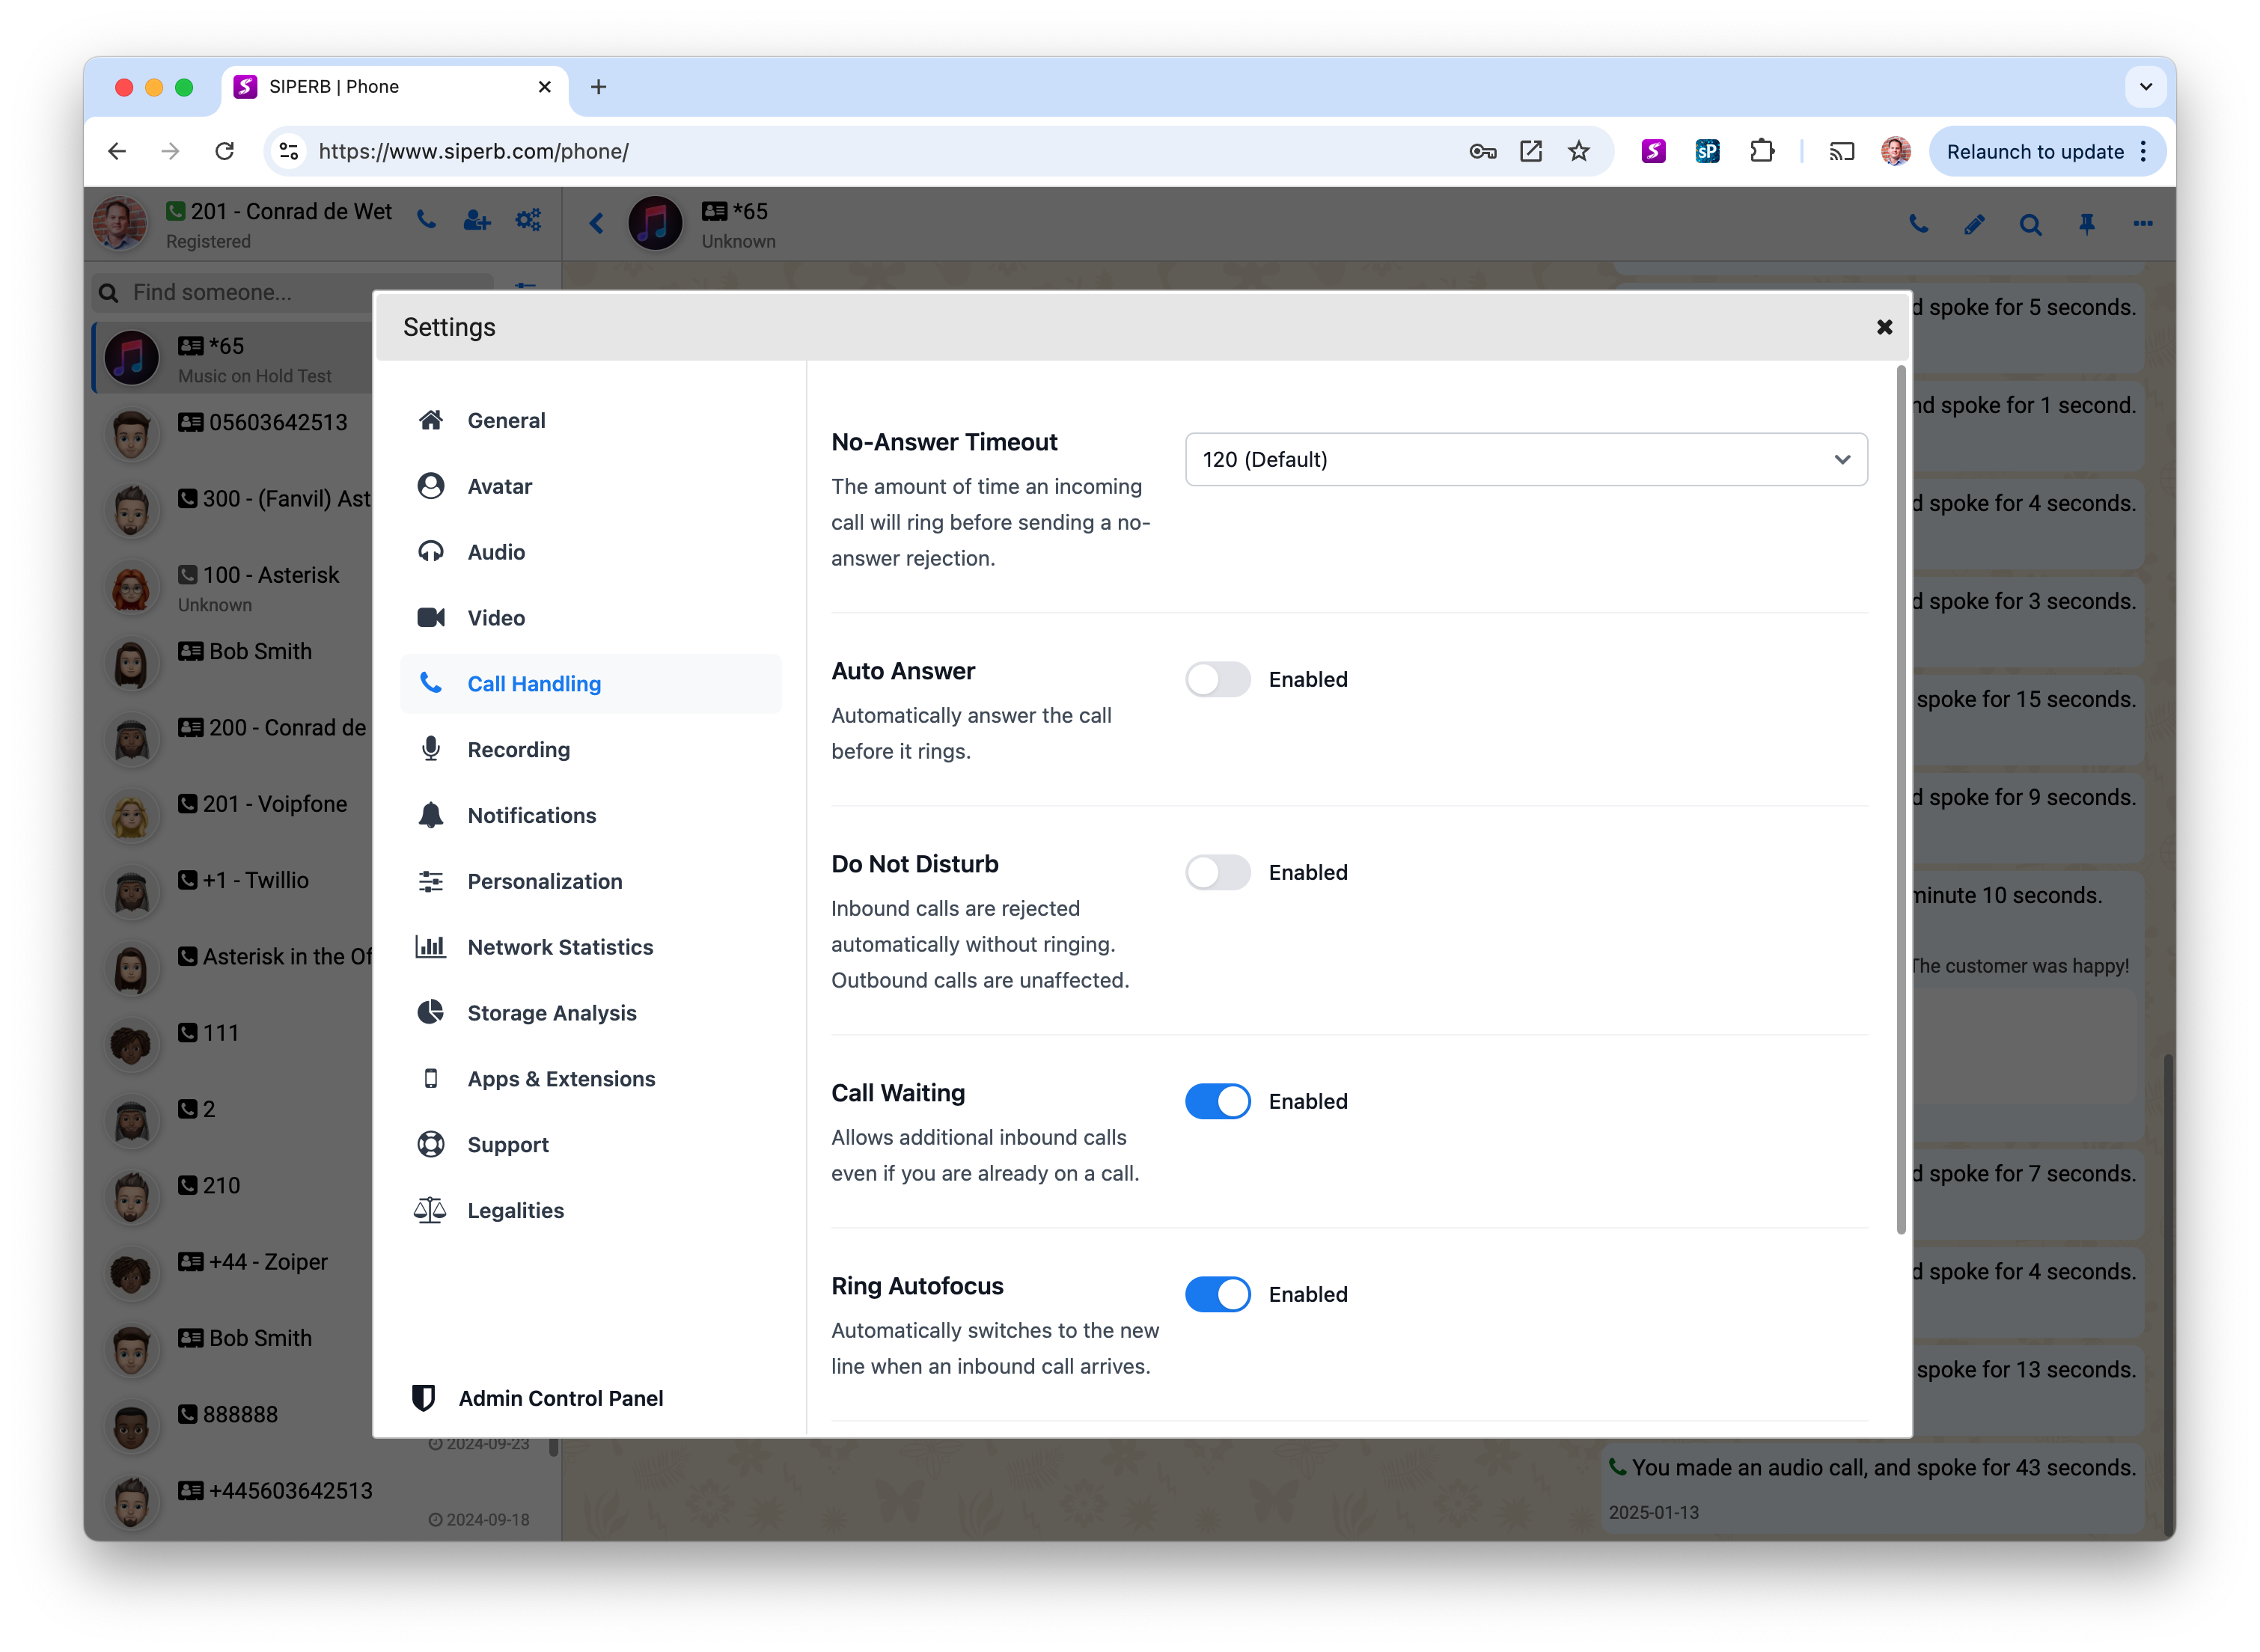Select contact 111

tap(232, 1045)
